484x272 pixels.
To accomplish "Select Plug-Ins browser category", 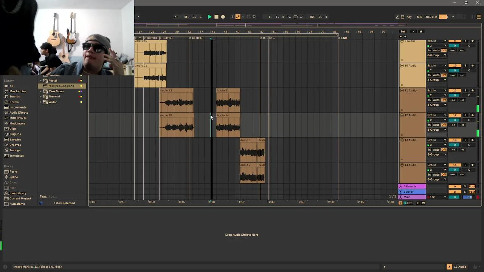I will pyautogui.click(x=15, y=134).
